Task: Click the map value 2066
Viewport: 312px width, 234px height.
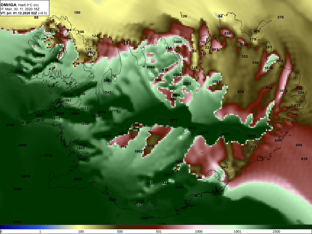Action: tap(151, 67)
